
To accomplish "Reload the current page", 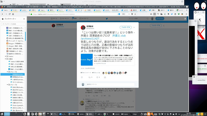I will (x=9, y=14).
